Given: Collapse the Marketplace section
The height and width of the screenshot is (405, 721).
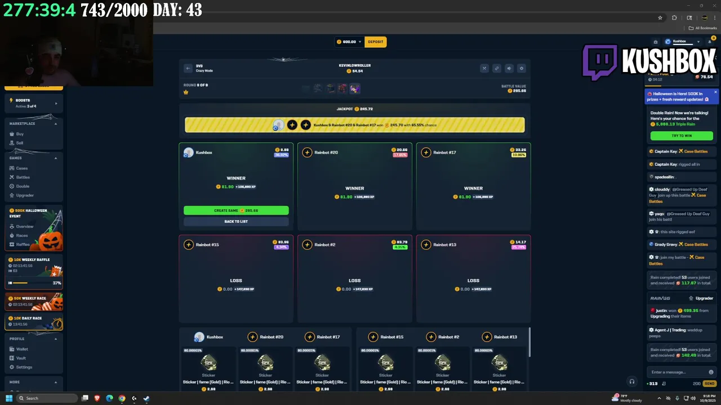Looking at the screenshot, I should pos(55,123).
